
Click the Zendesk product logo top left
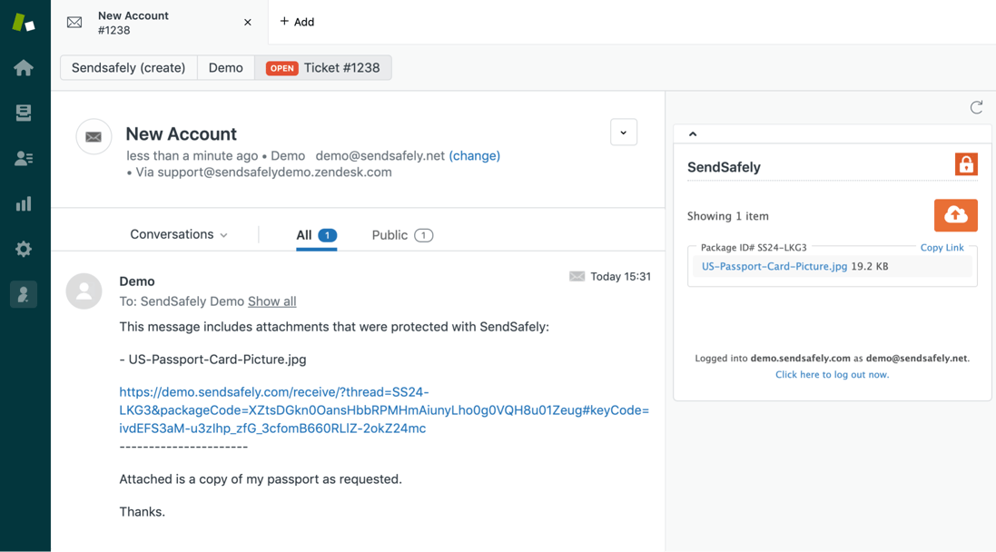point(24,22)
